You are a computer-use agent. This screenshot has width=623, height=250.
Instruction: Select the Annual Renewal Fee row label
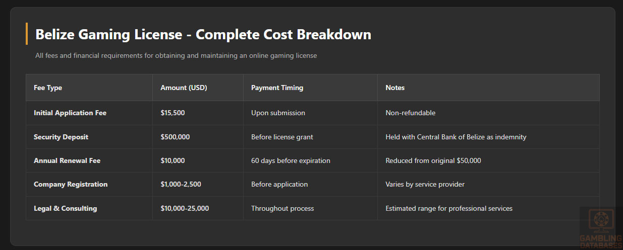pos(67,160)
